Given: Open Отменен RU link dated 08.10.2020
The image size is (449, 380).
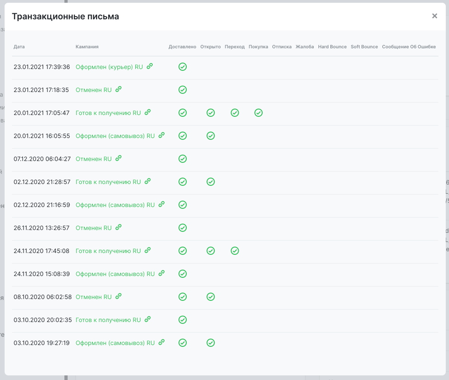Looking at the screenshot, I should point(94,297).
